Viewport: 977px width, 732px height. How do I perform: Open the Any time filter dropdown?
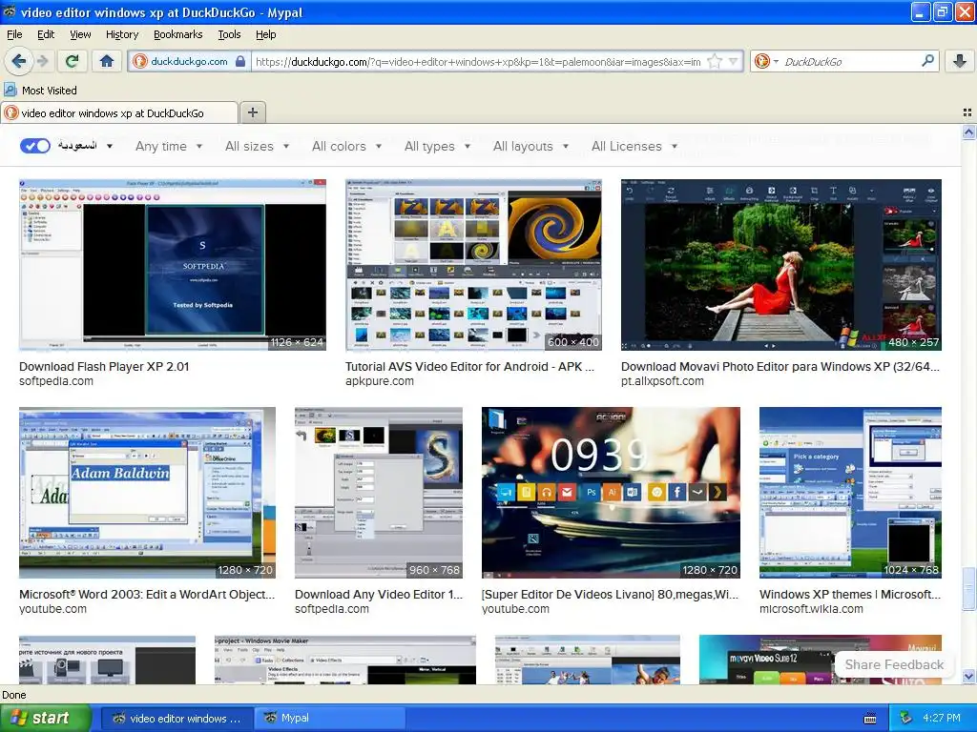pyautogui.click(x=169, y=146)
